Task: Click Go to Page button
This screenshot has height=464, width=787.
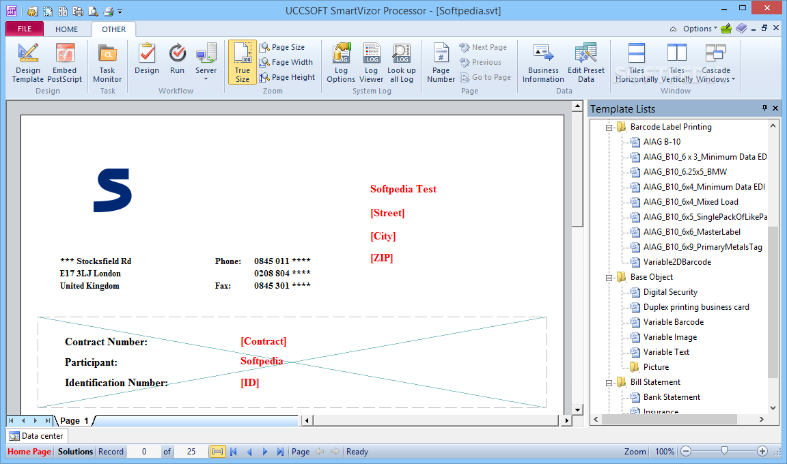Action: [x=485, y=77]
